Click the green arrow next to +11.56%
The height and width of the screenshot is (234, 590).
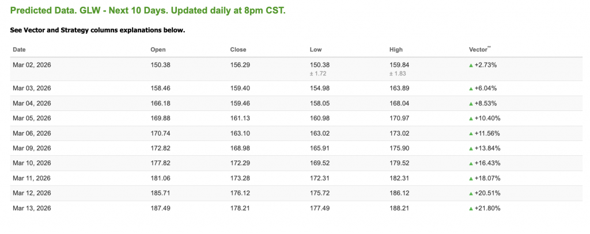[x=471, y=133]
